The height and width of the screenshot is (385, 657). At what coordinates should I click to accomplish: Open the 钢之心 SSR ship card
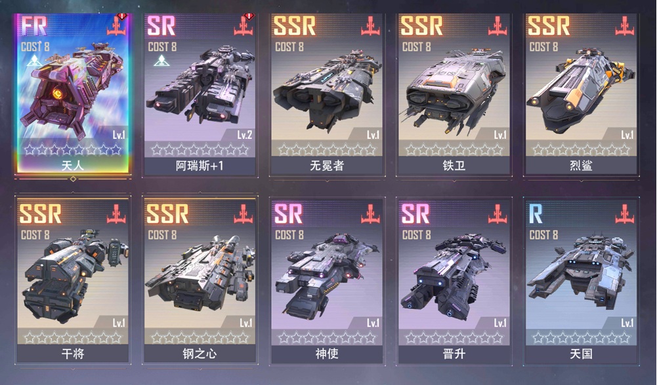pos(200,280)
